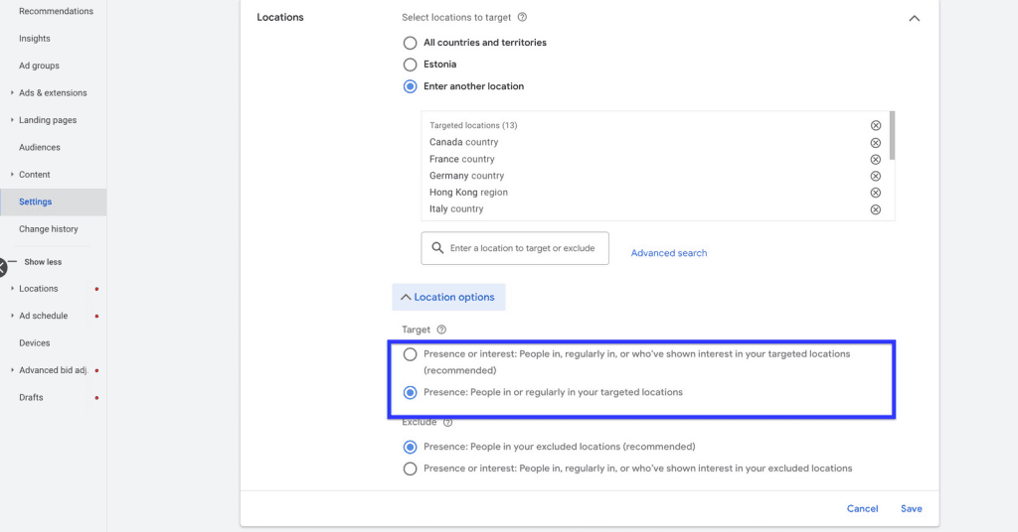Select Presence or interest target option
This screenshot has width=1018, height=532.
pyautogui.click(x=410, y=354)
